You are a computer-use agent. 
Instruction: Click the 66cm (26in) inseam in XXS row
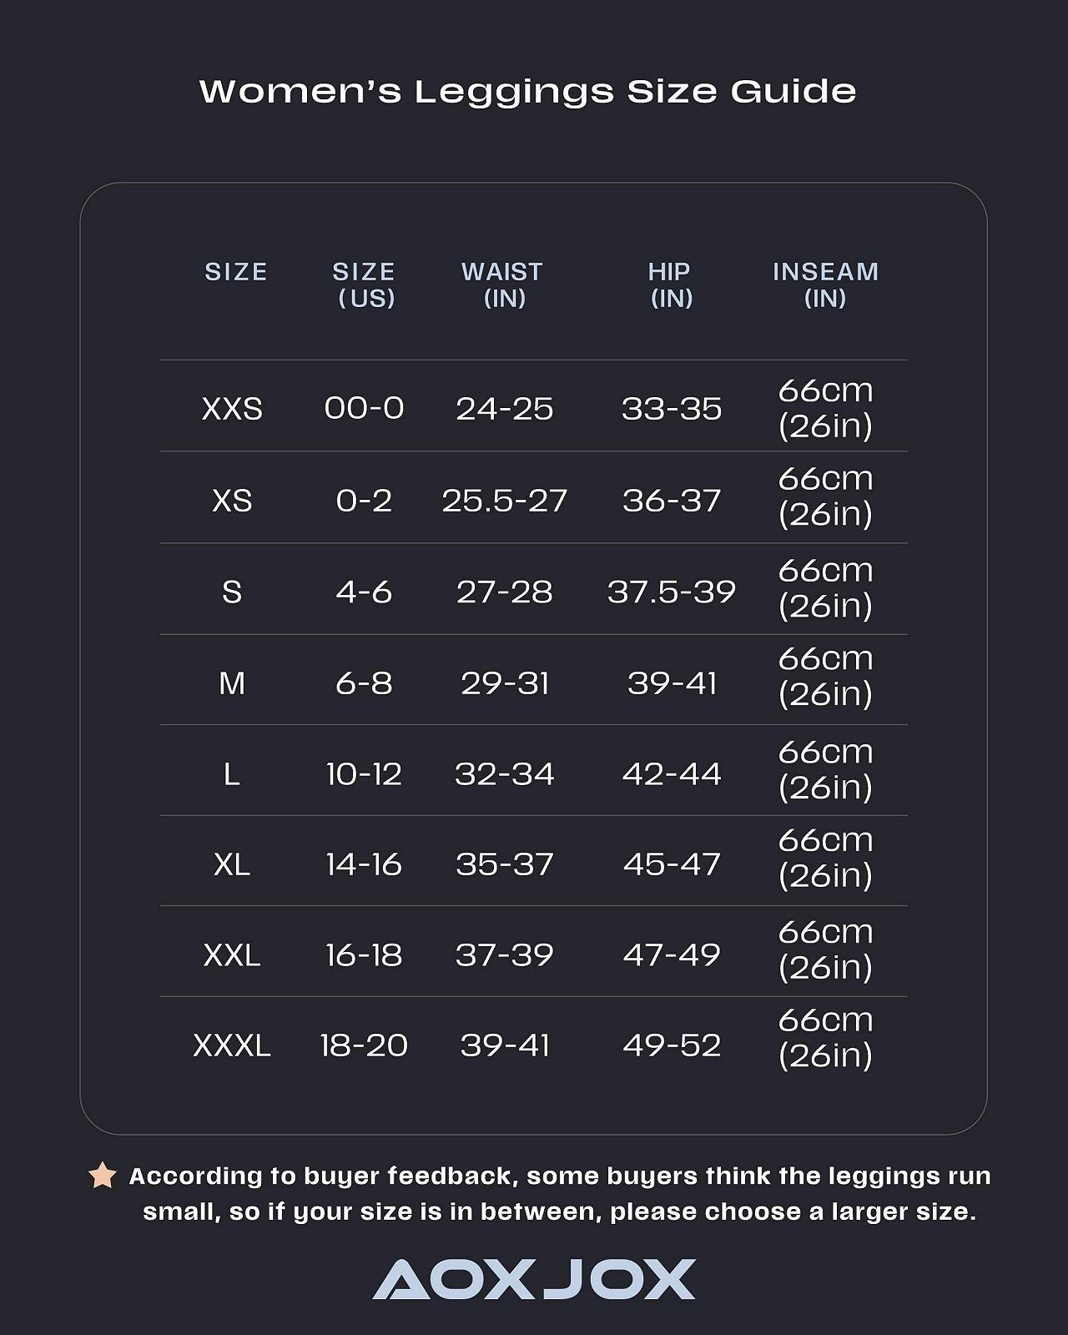[x=825, y=408]
